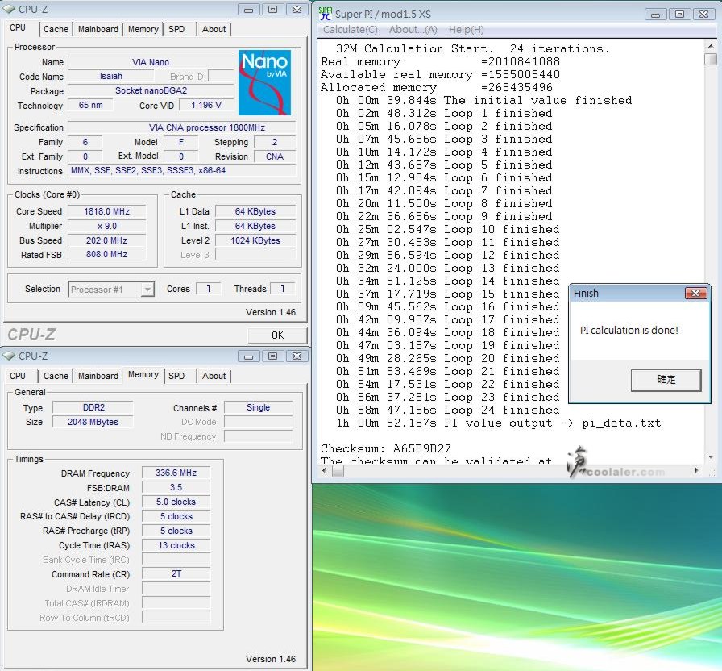Click the Checksum: A65B9B27 line in Super PI
The height and width of the screenshot is (671, 722).
coord(386,448)
